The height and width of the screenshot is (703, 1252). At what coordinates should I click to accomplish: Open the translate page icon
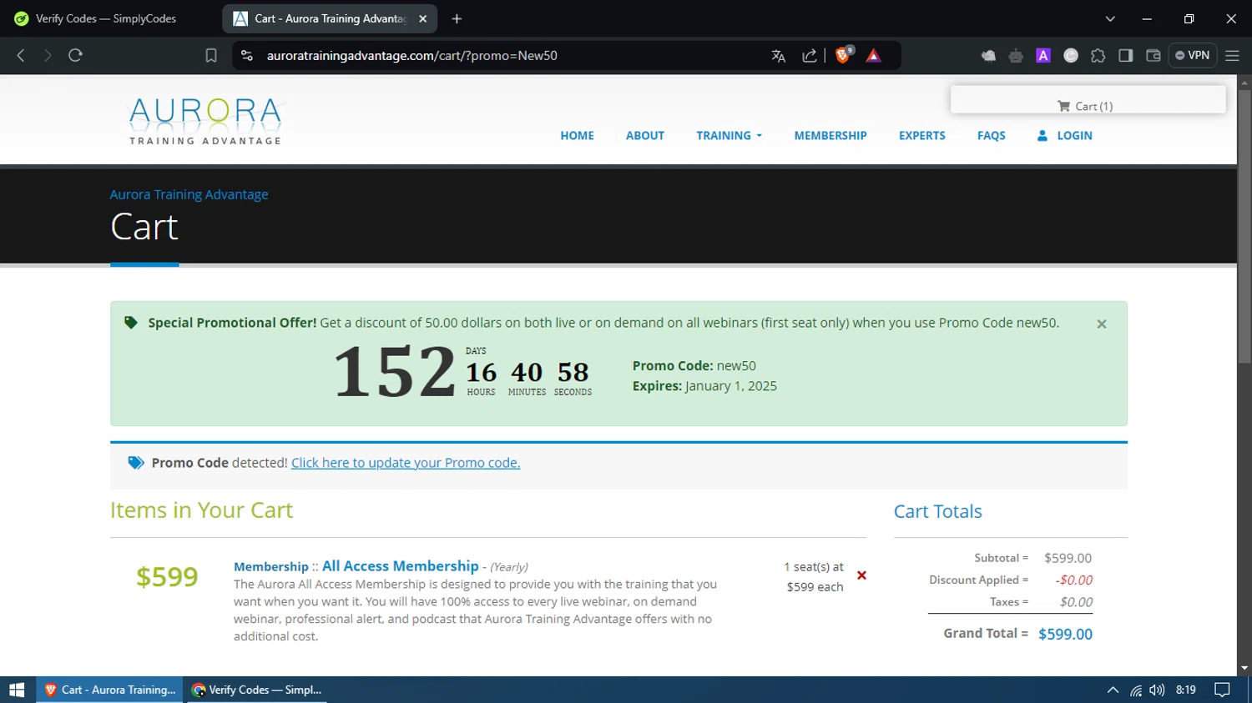779,56
